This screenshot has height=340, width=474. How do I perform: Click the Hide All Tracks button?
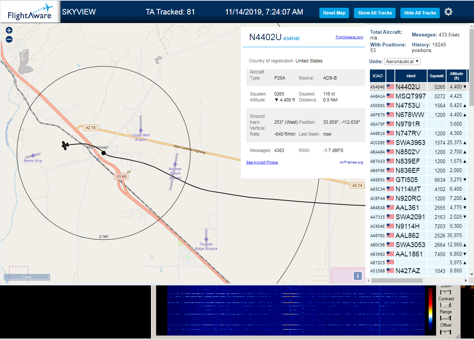tap(420, 13)
